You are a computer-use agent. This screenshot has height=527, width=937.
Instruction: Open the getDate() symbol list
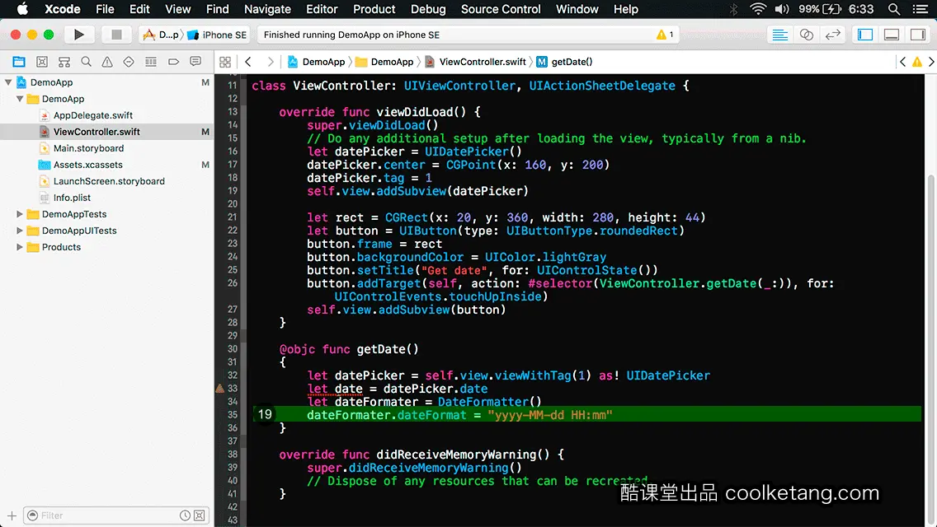pos(565,62)
